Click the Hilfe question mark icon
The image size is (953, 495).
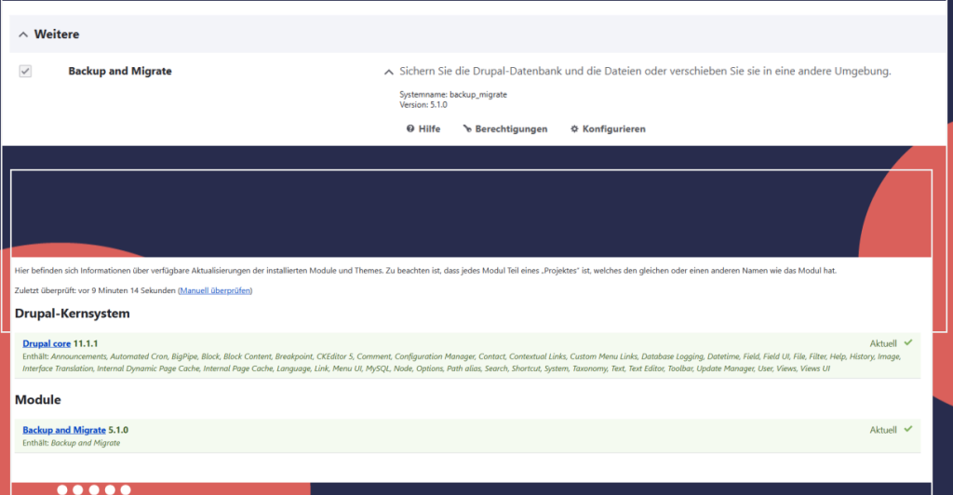click(x=410, y=129)
